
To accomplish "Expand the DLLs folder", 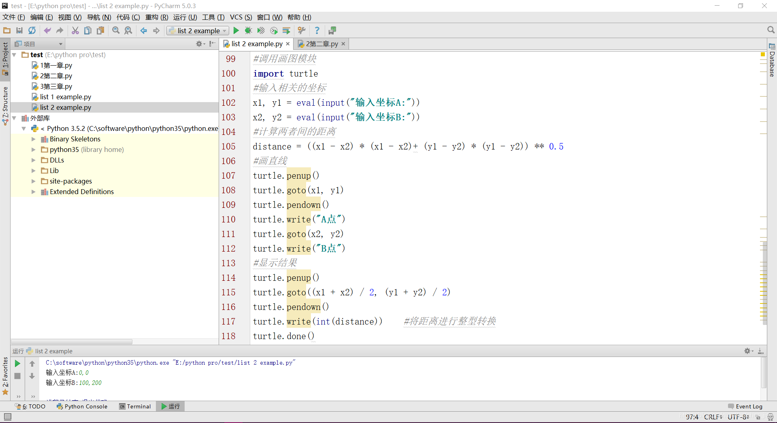I will [x=34, y=160].
